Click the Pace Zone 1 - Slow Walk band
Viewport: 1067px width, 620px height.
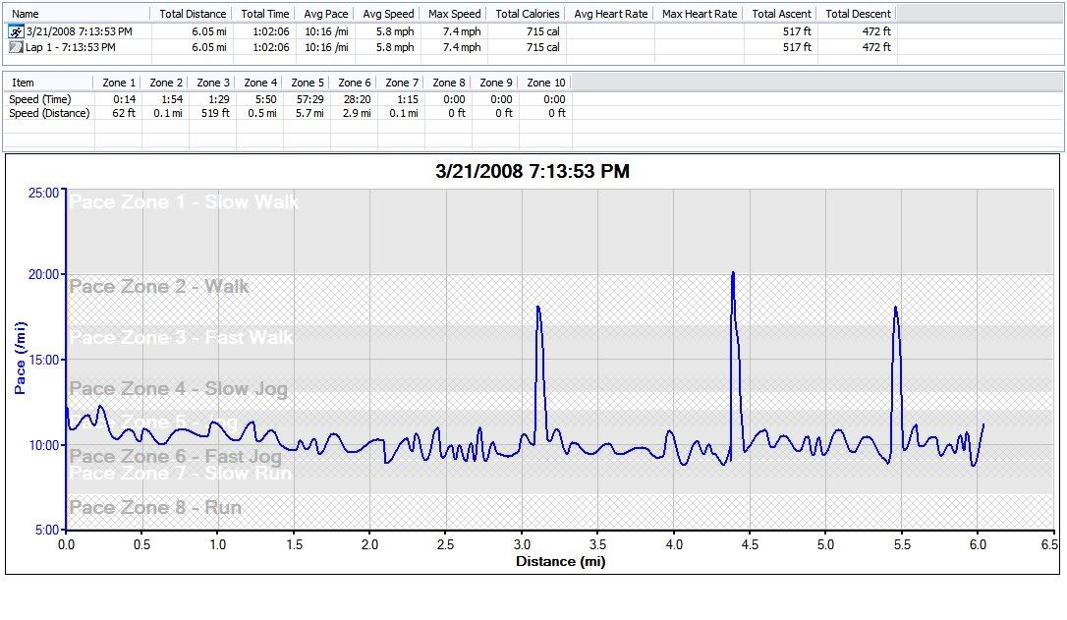(184, 202)
